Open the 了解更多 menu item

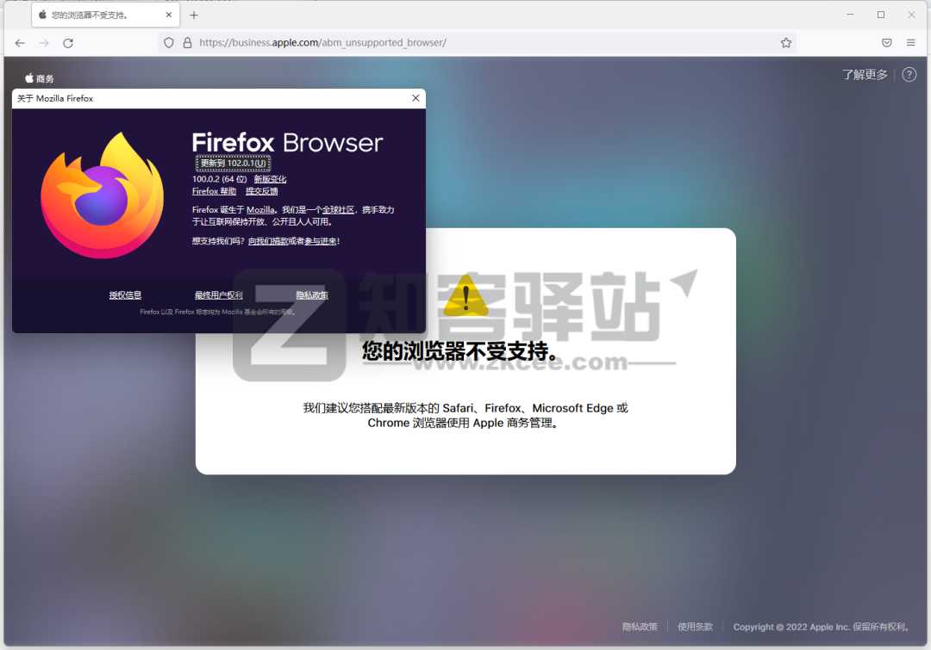[865, 74]
